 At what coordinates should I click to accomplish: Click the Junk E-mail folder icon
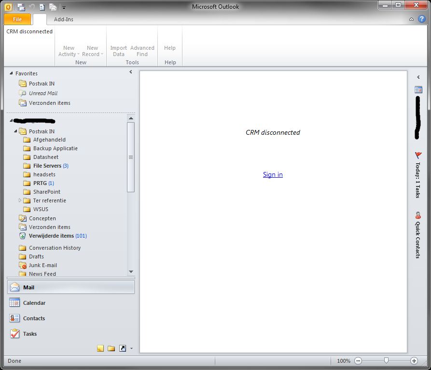point(23,265)
